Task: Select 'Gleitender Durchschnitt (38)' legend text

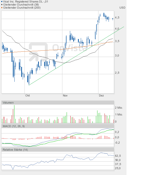Action: (21, 5)
